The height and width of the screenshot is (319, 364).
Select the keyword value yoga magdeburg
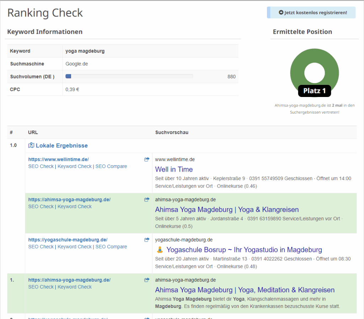85,51
